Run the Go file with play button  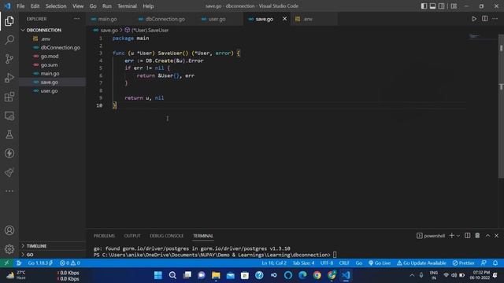[x=474, y=19]
